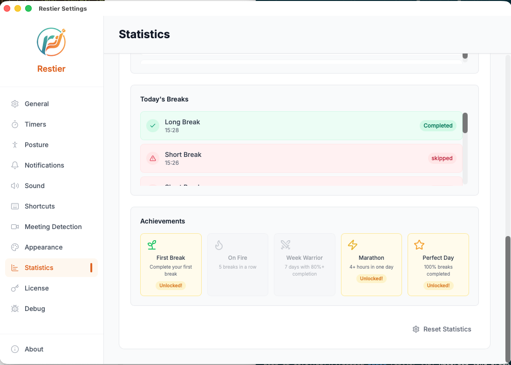Click the General gear icon in sidebar
511x365 pixels.
coord(15,104)
